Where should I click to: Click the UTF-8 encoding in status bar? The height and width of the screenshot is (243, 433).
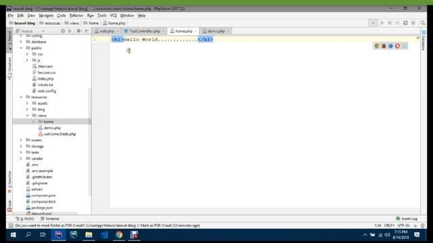click(x=403, y=225)
